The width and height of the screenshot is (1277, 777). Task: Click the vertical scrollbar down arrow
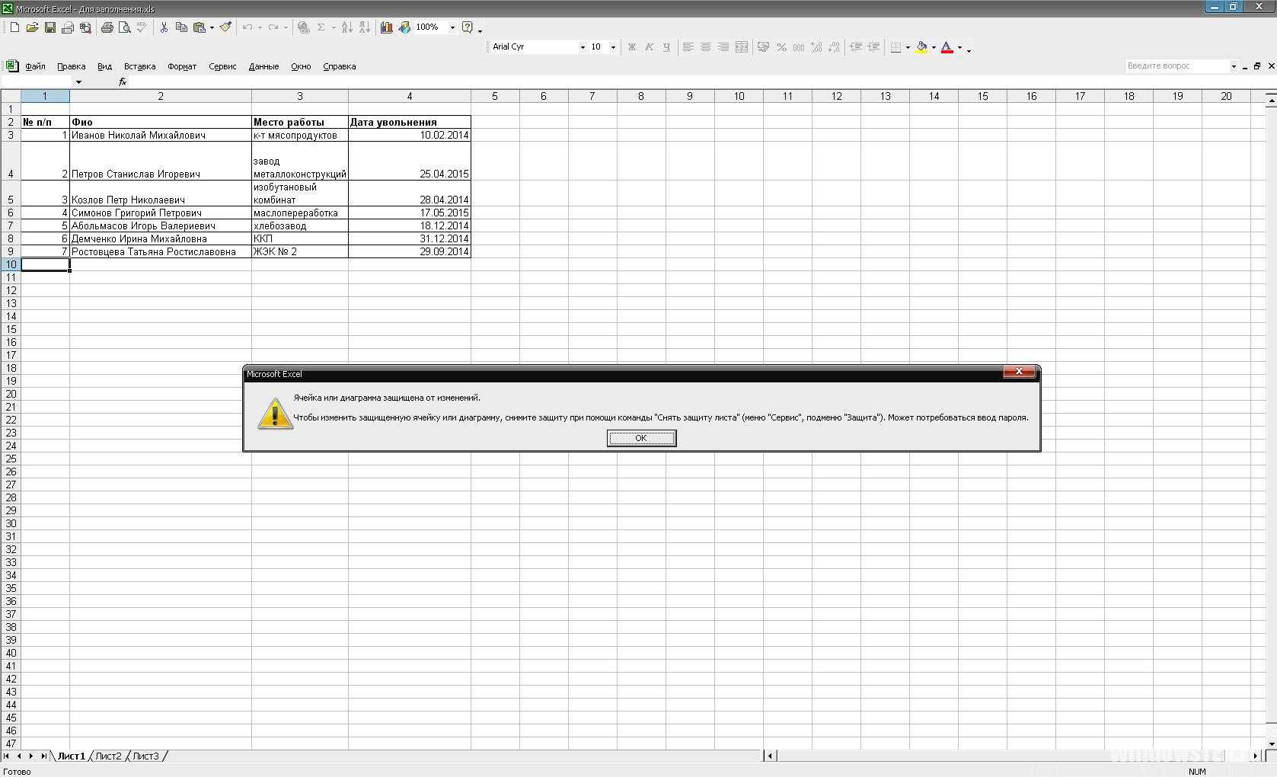[x=1270, y=743]
